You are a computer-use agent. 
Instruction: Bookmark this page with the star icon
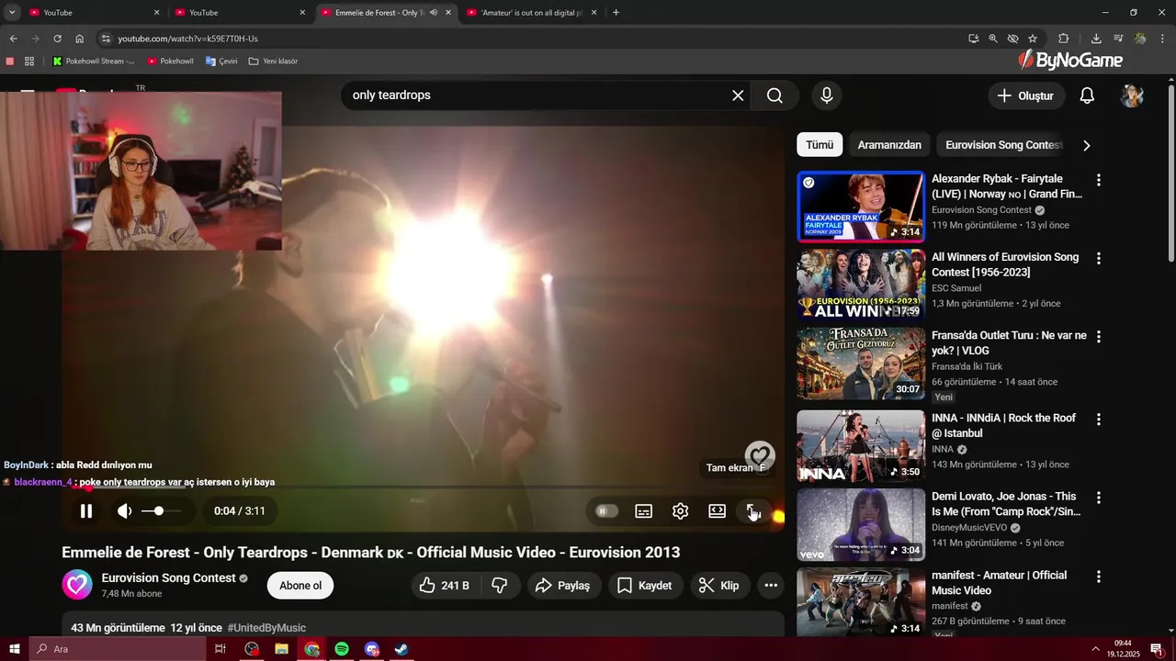point(1033,39)
